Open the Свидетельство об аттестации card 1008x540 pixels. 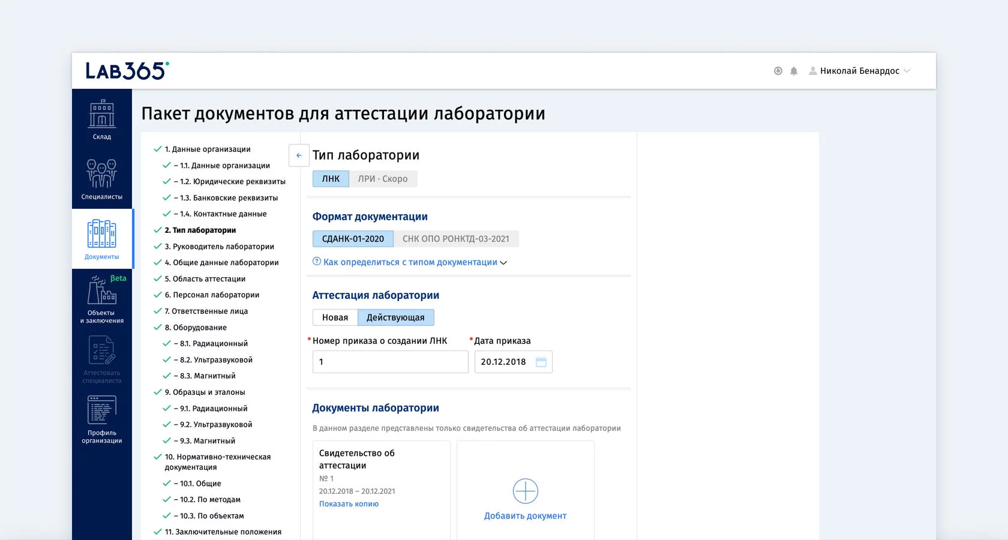point(381,490)
